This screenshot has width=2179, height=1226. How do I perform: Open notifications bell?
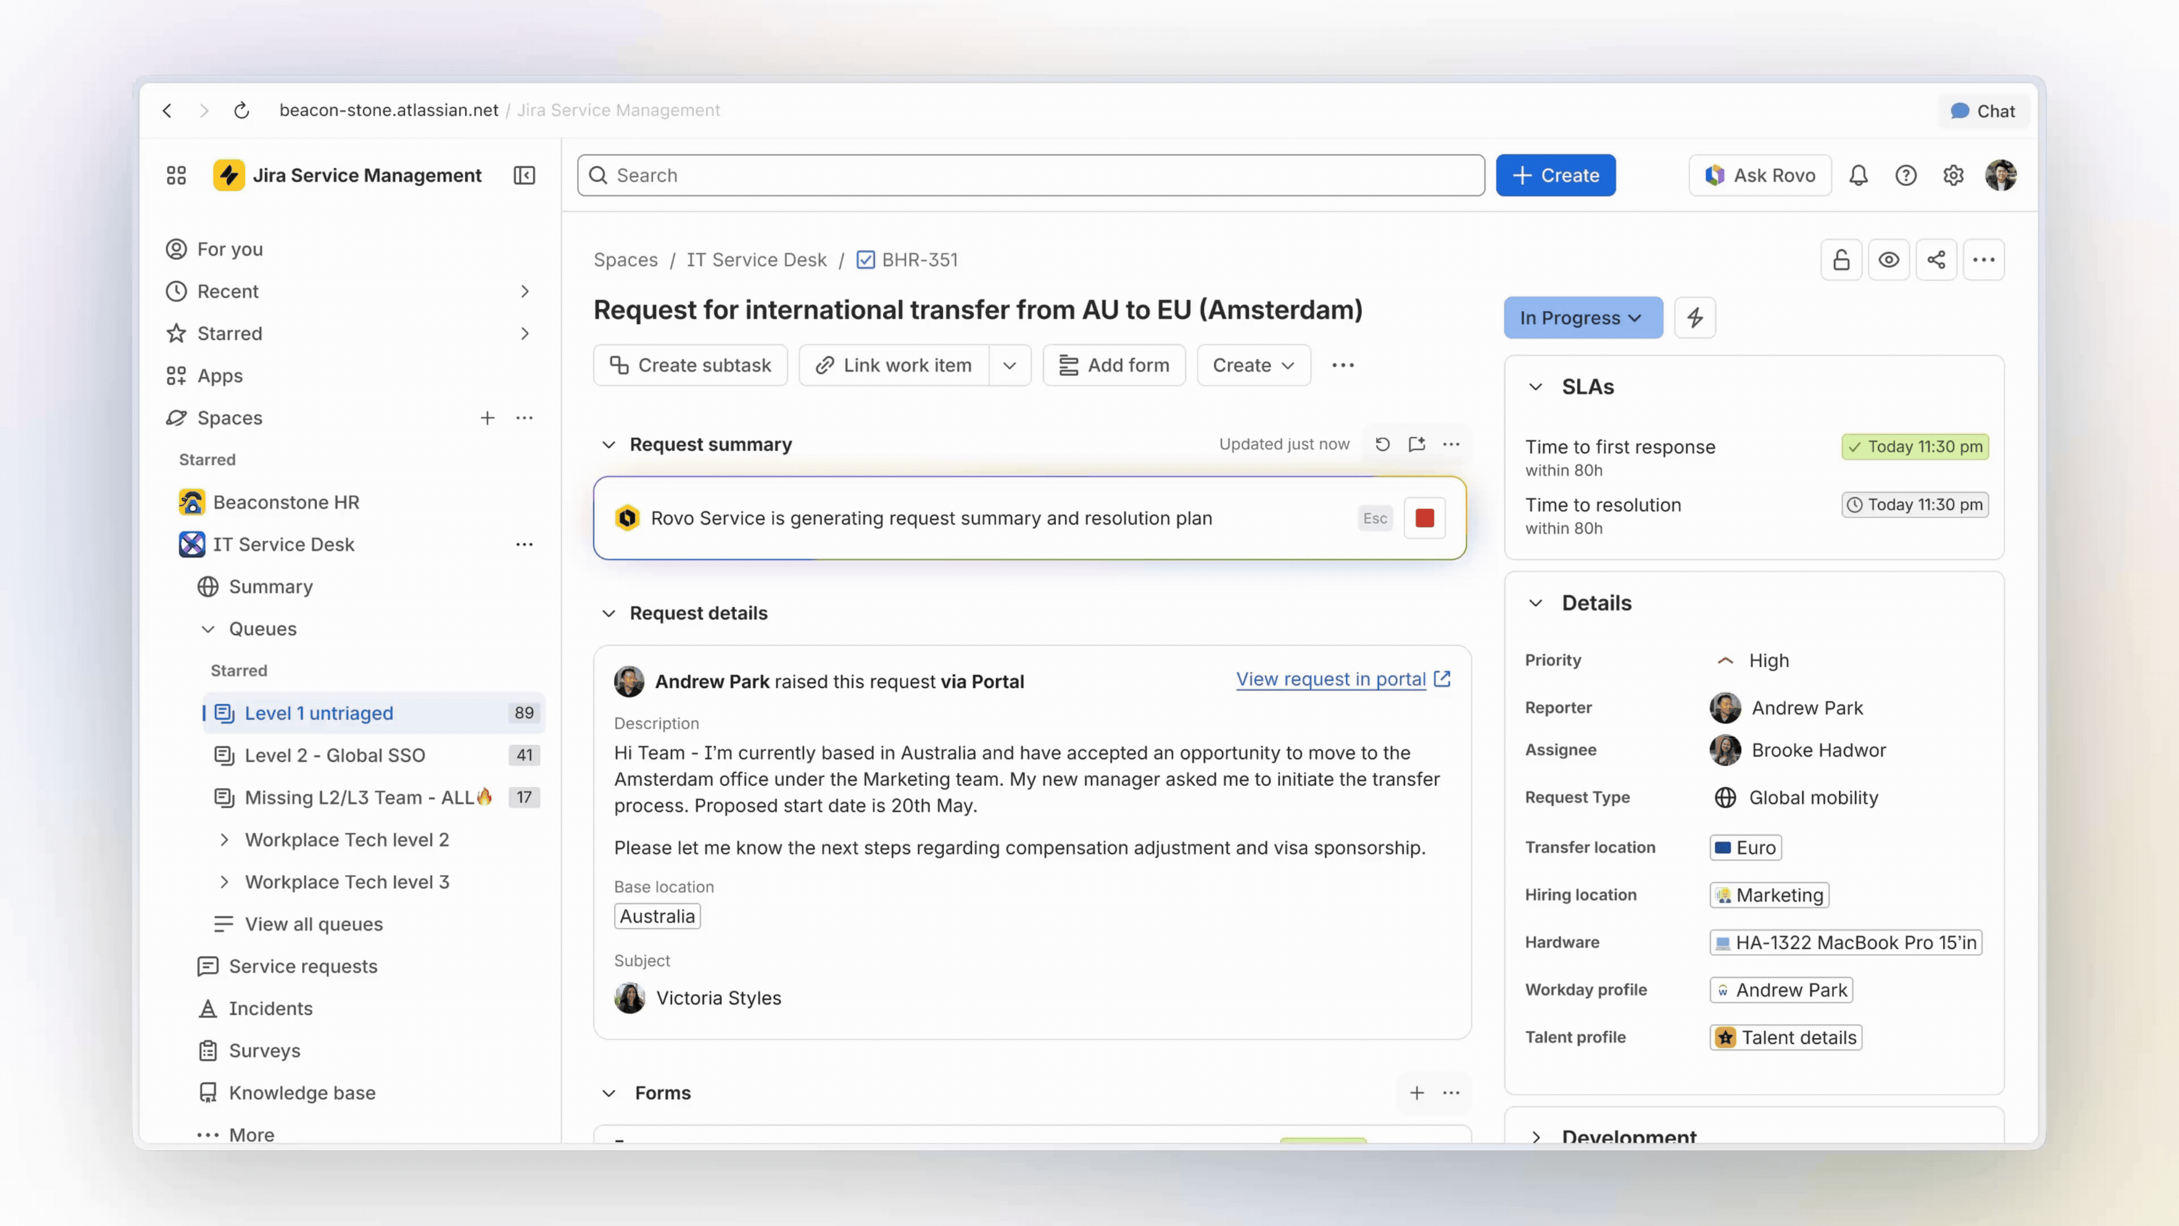click(x=1858, y=175)
